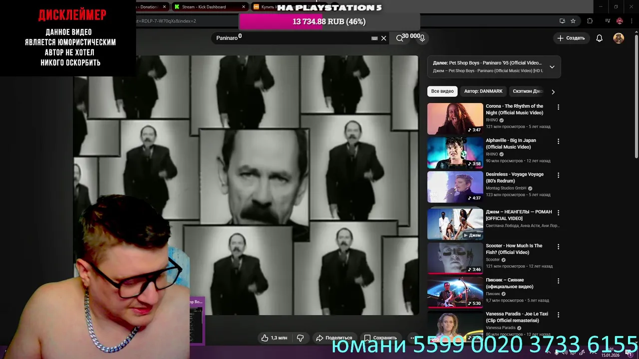Open YouTube notifications bell
Screen dimensions: 639x359
point(599,38)
